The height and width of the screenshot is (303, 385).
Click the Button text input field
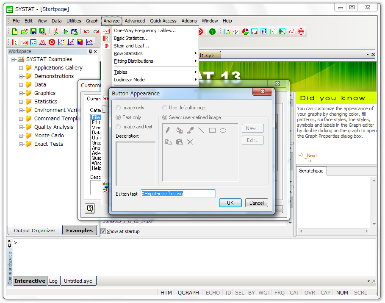click(x=178, y=194)
